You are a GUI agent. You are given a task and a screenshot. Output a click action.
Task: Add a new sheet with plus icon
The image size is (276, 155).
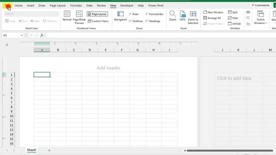[49, 150]
